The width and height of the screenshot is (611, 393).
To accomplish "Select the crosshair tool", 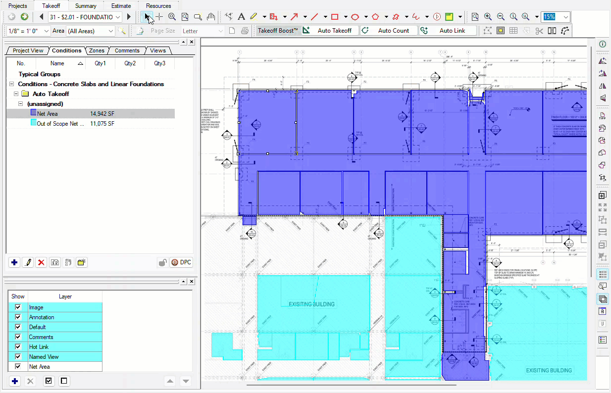I will tap(159, 17).
